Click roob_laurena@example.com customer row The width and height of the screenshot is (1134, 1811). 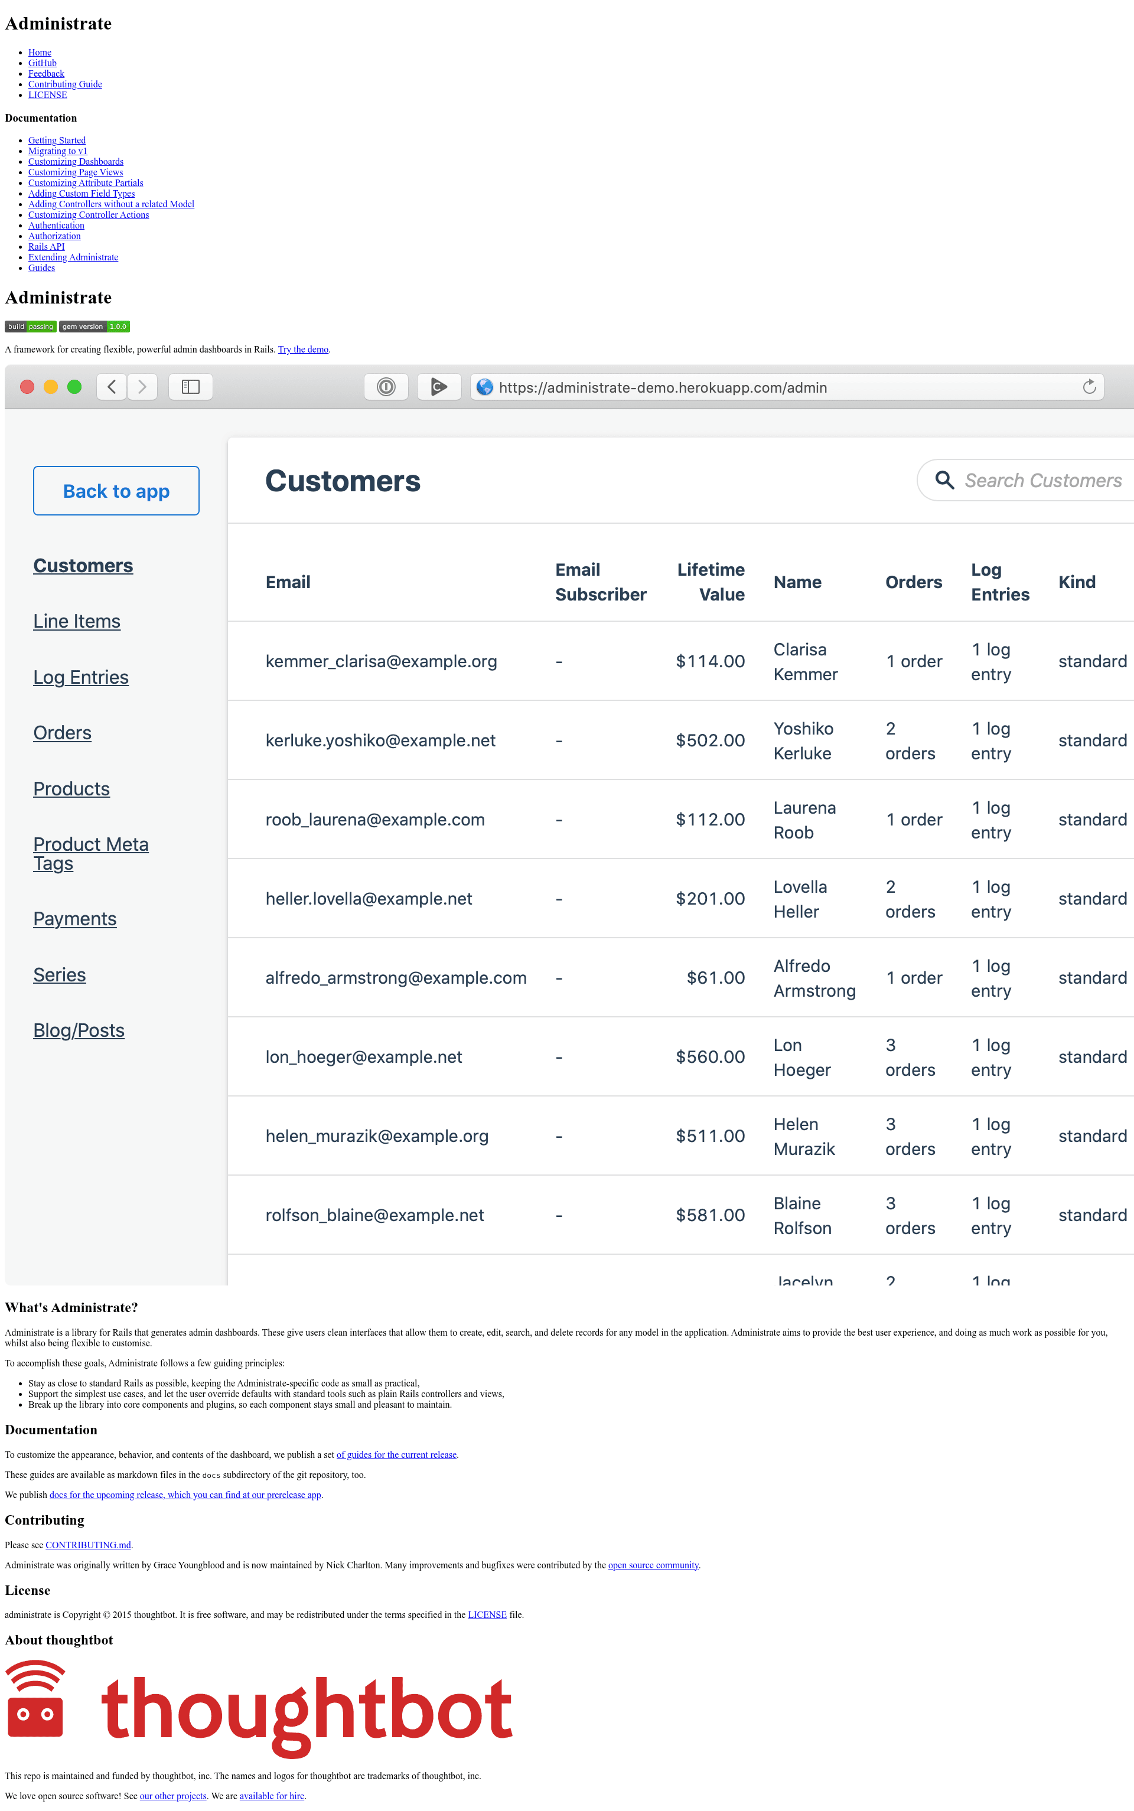(x=681, y=820)
